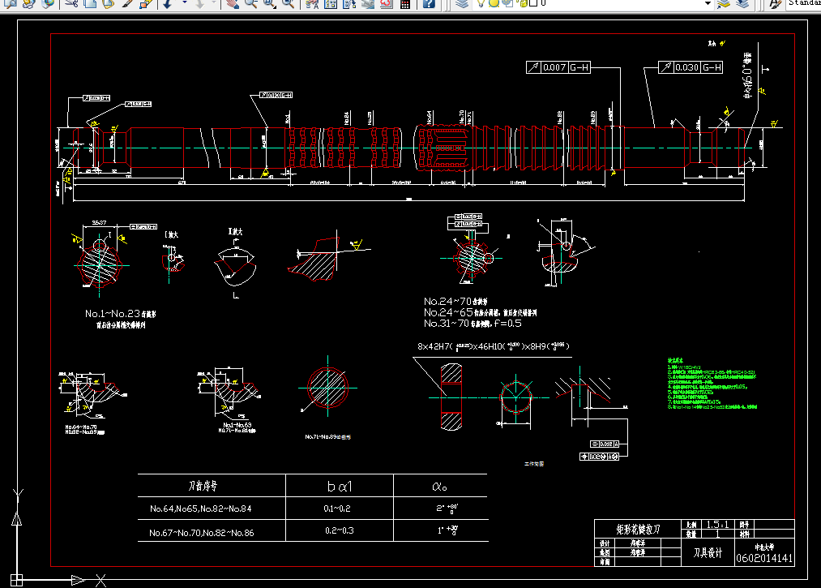Toggle viewport freeze for layer 0
This screenshot has height=588, width=821.
pos(507,3)
